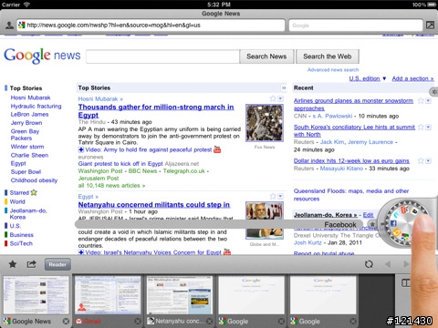This screenshot has height=328, width=438.
Task: Expand the Army video plus icon
Action: coord(81,149)
